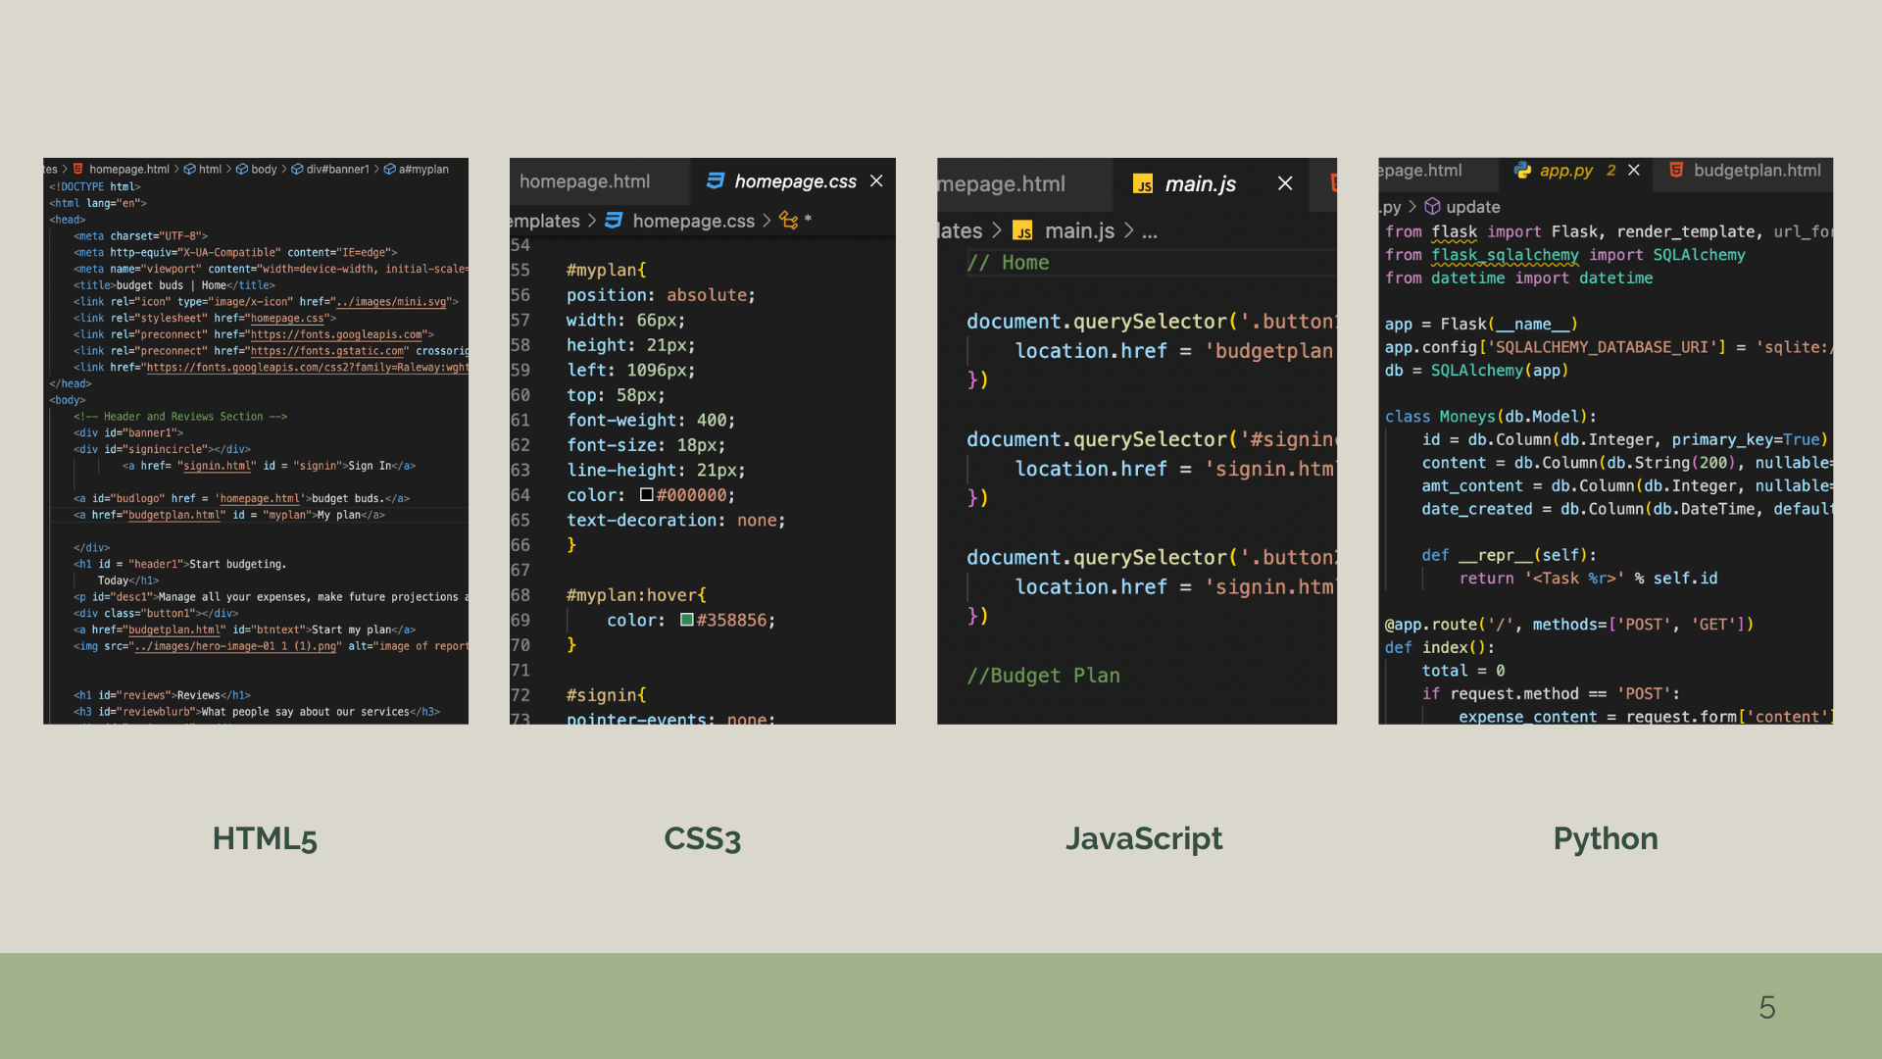Click the HTML5 icon beside the homepage.html breadcrumb
1882x1059 pixels.
point(78,170)
